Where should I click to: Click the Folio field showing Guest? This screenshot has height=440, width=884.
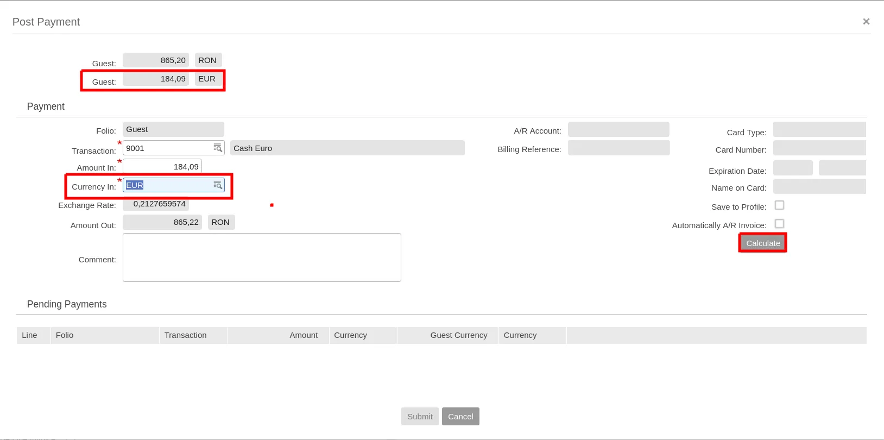pyautogui.click(x=173, y=129)
